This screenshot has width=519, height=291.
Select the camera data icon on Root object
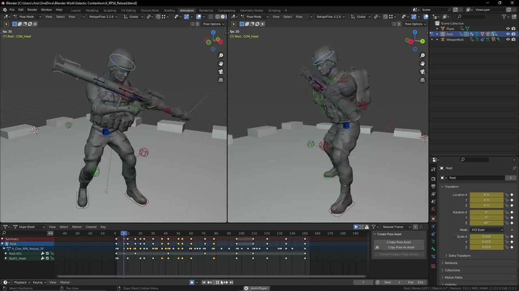(487, 34)
